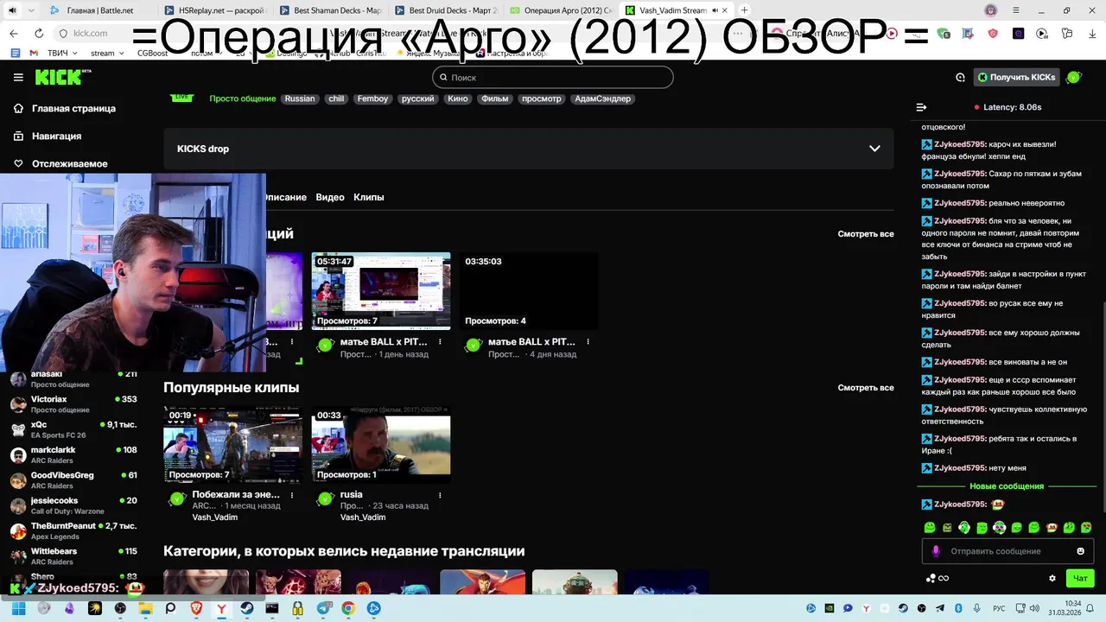Open options menu for the Побежали за эне clip
This screenshot has width=1106, height=622.
292,495
